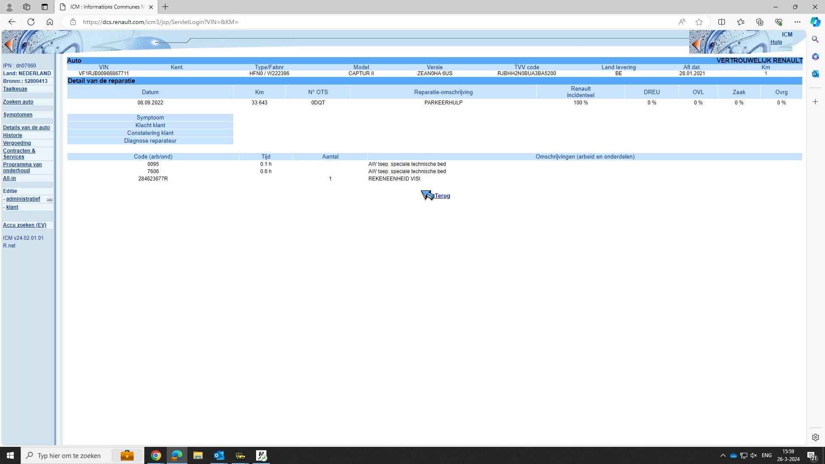Open Accu zoeken (EV) link
Viewport: 825px width, 464px height.
click(x=24, y=225)
